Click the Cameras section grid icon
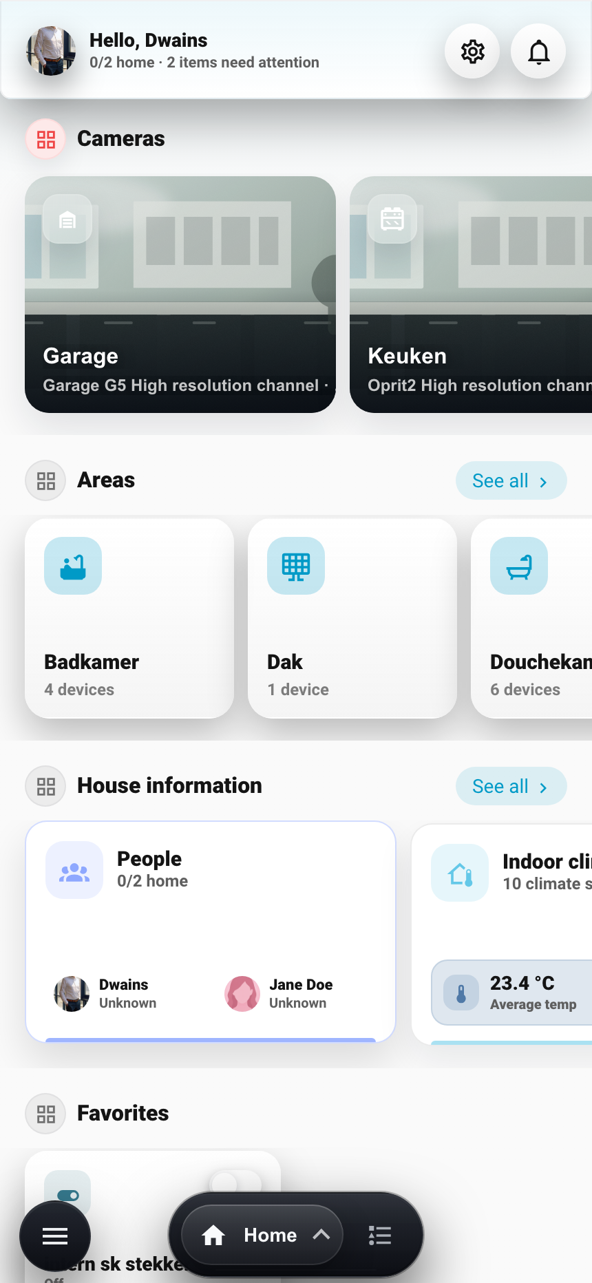Image resolution: width=592 pixels, height=1283 pixels. click(46, 139)
